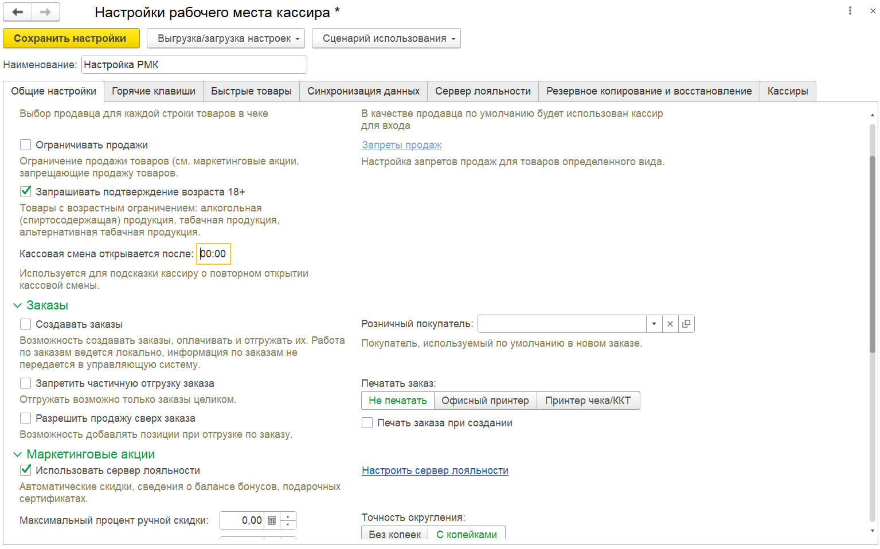Enable Запретить частичную отгрузку заказа

[25, 383]
